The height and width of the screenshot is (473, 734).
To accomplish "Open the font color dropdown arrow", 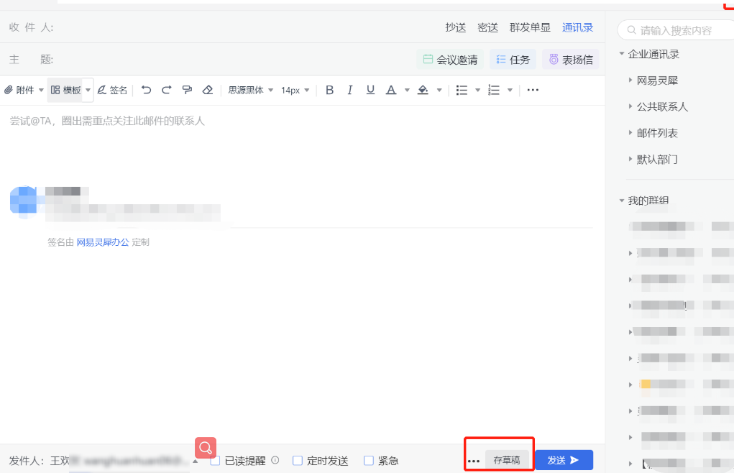I will [x=407, y=90].
